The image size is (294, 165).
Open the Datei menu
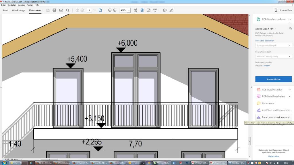click(3, 5)
